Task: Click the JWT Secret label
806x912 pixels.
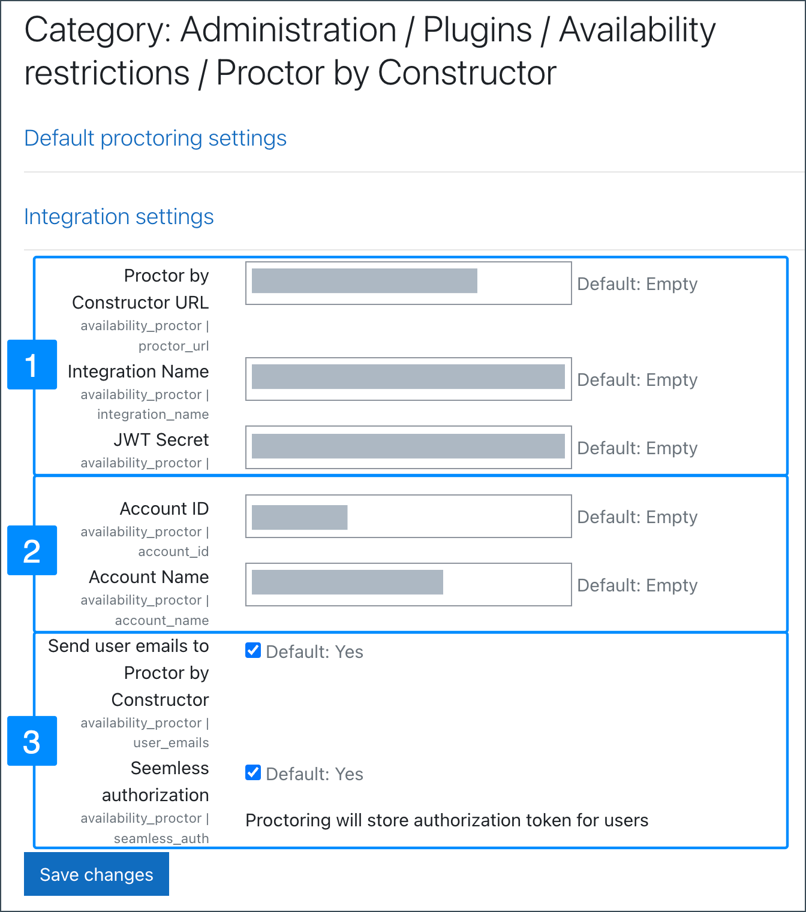Action: click(x=161, y=440)
